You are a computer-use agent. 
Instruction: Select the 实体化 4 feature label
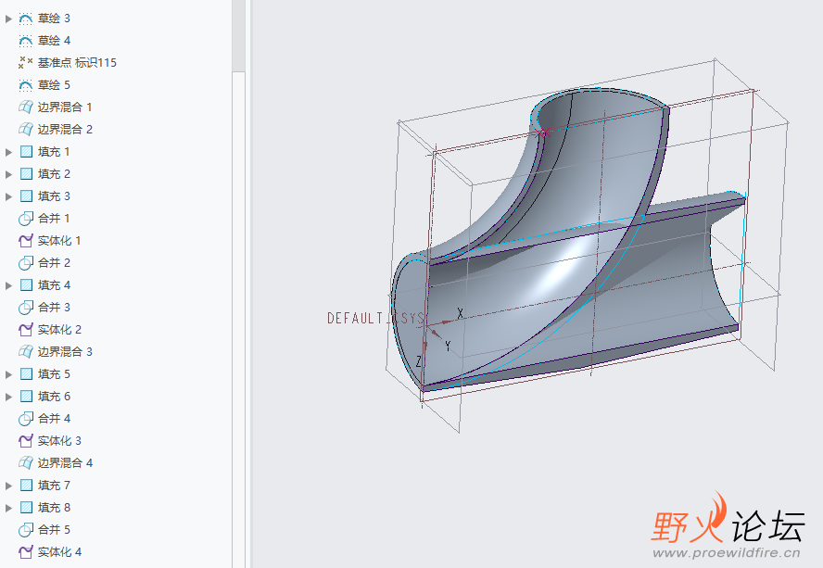coord(58,552)
